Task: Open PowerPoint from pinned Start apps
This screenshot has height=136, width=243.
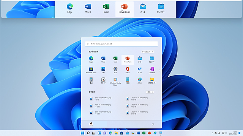Action: point(128,60)
